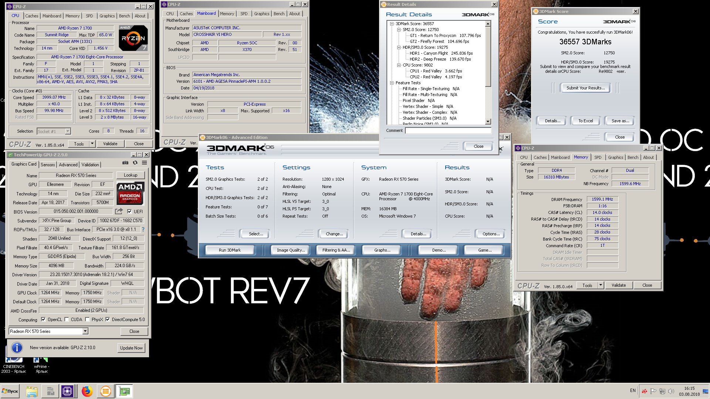Collapse the SM2.0 Score tree node
The width and height of the screenshot is (710, 399).
point(399,30)
